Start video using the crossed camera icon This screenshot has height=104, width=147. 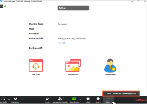pyautogui.click(x=15, y=99)
